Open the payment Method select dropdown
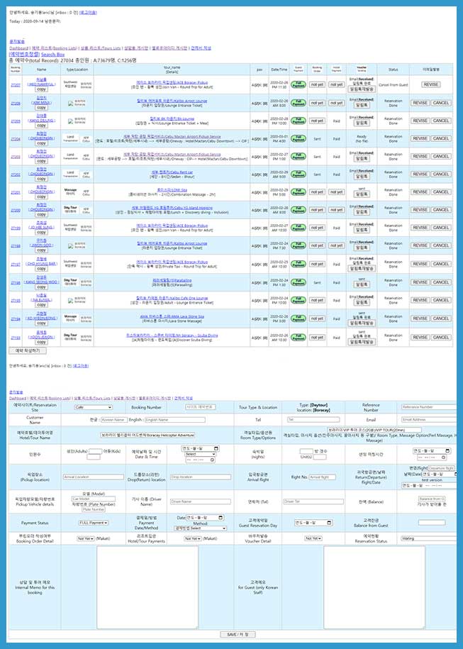This screenshot has width=463, height=649. coord(200,528)
